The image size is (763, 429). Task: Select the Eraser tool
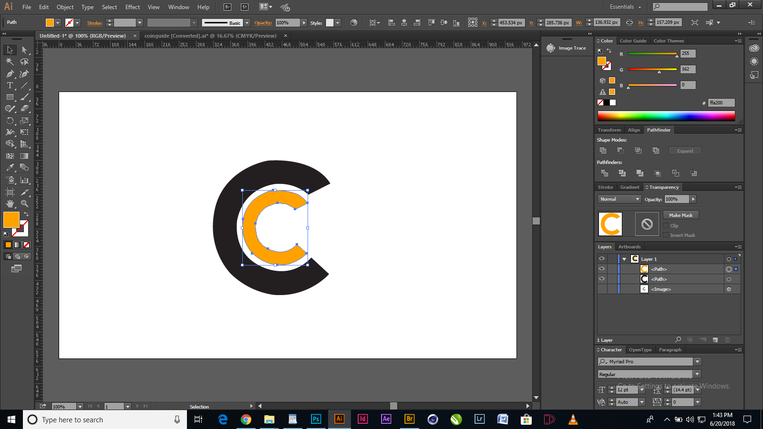24,109
